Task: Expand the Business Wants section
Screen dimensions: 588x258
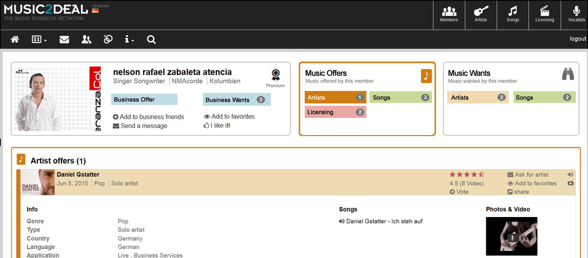Action: click(x=236, y=100)
